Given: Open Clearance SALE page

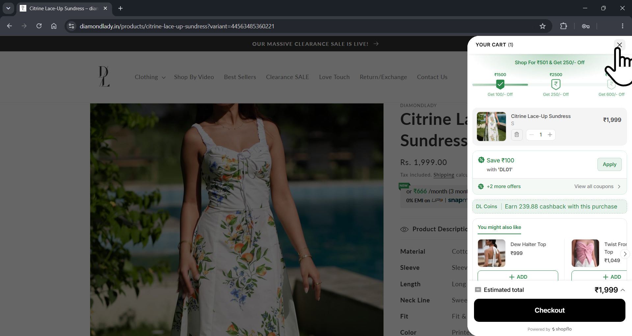Looking at the screenshot, I should [x=287, y=77].
